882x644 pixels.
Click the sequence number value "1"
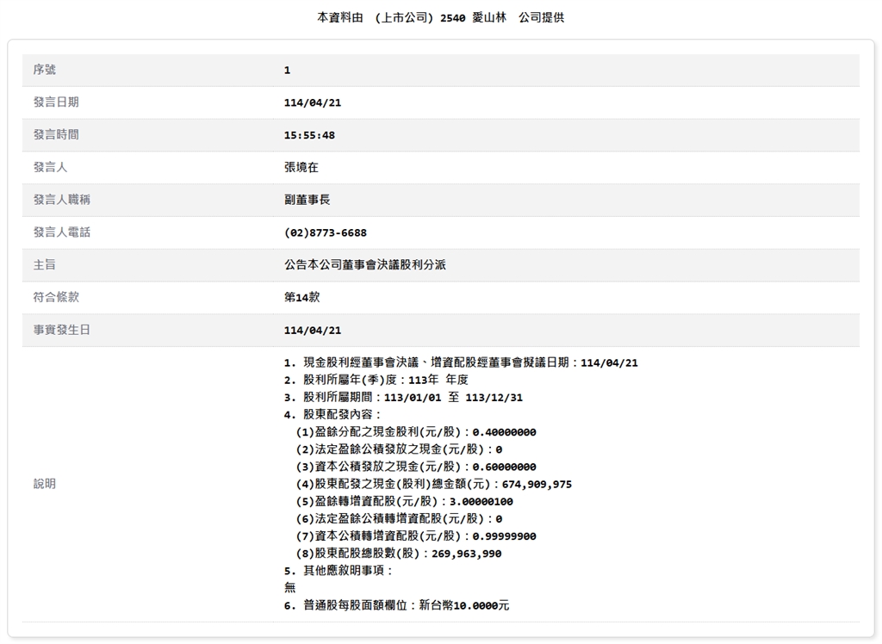pos(287,70)
